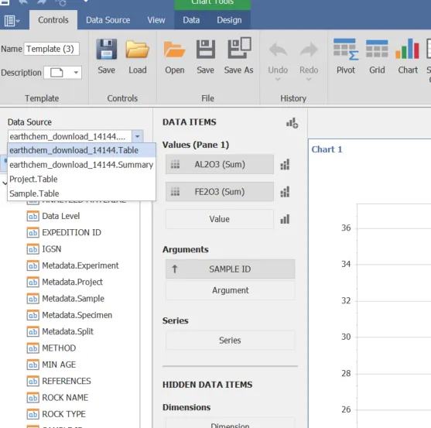The image size is (431, 428).
Task: Click the Save As icon
Action: click(x=239, y=48)
